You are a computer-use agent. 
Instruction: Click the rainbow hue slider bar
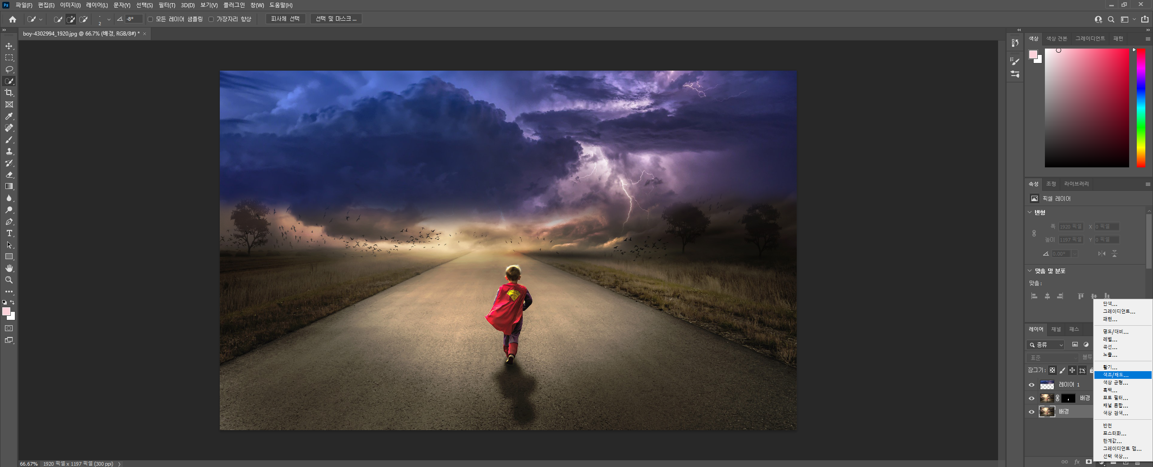click(1141, 108)
